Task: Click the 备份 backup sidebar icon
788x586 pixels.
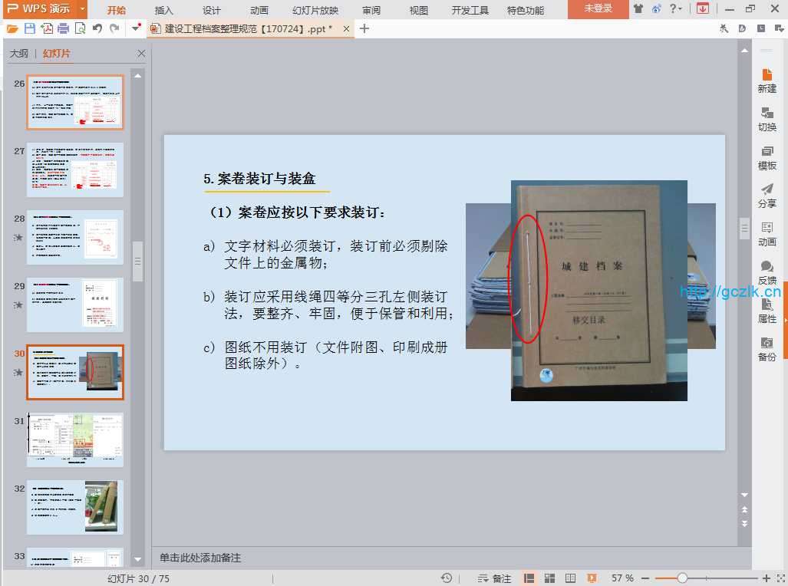Action: point(767,349)
